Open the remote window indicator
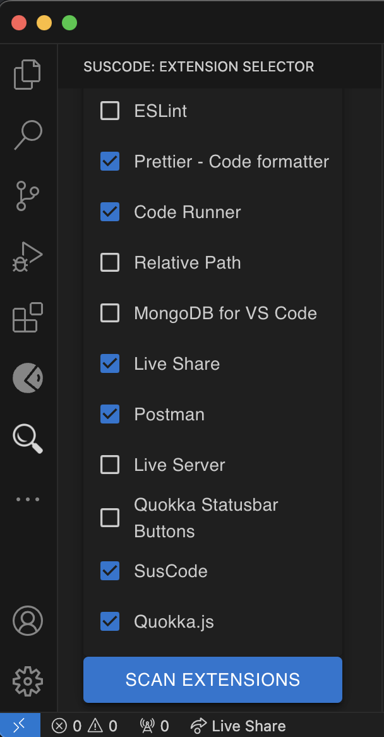Screen dimensions: 384x737 click(20, 726)
